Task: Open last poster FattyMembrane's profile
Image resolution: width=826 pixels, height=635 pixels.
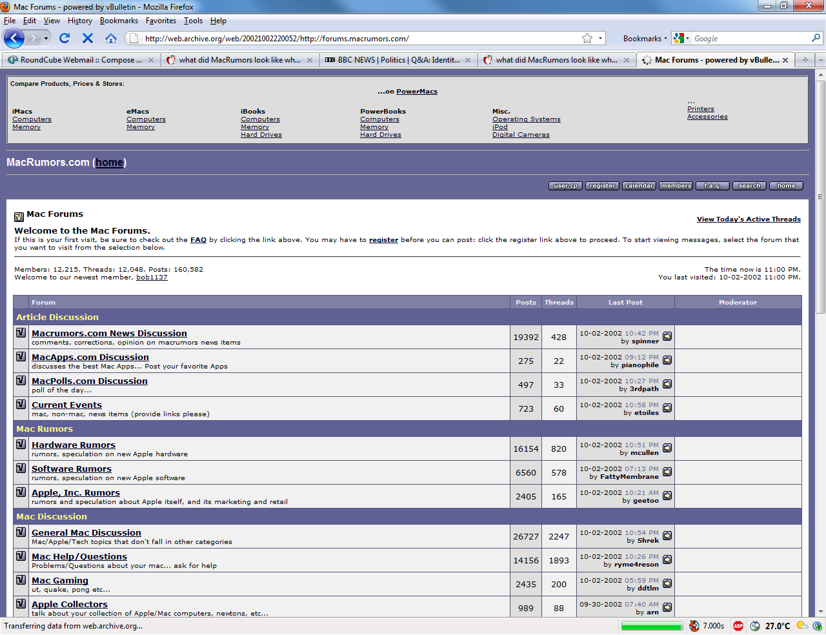Action: [629, 477]
